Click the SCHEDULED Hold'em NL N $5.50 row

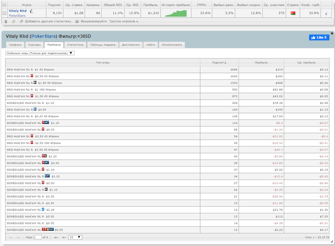167,216
